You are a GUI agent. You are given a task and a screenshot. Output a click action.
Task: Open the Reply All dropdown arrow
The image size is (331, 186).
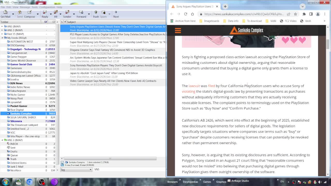tap(60, 14)
